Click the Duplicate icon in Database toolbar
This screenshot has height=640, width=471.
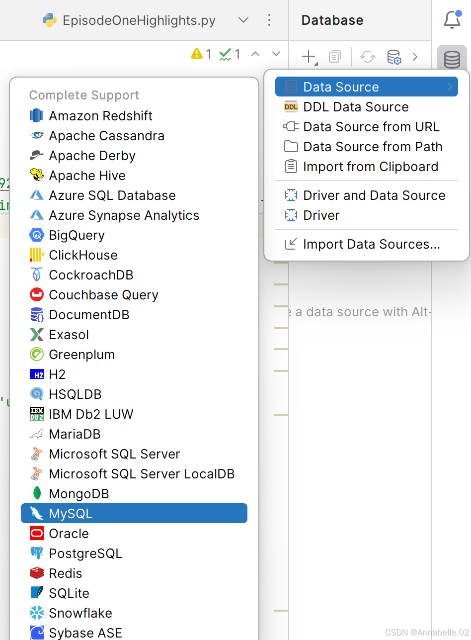click(x=335, y=57)
